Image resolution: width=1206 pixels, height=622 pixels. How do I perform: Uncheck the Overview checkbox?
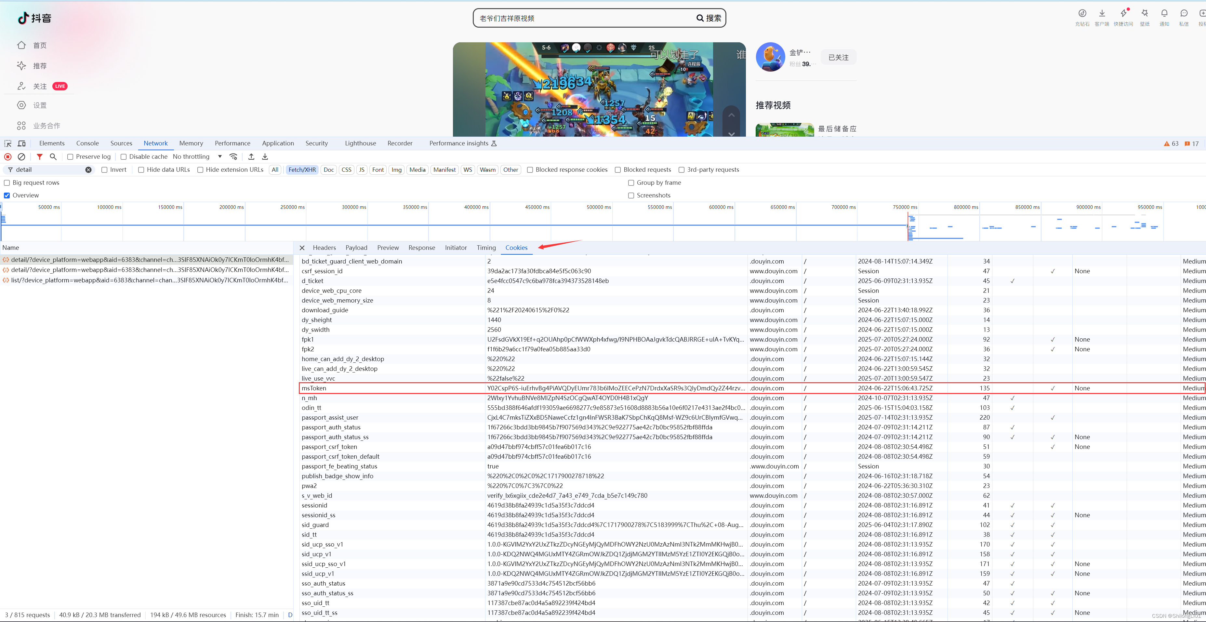7,195
